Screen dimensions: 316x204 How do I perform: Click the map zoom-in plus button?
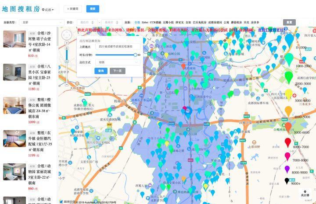(67, 48)
